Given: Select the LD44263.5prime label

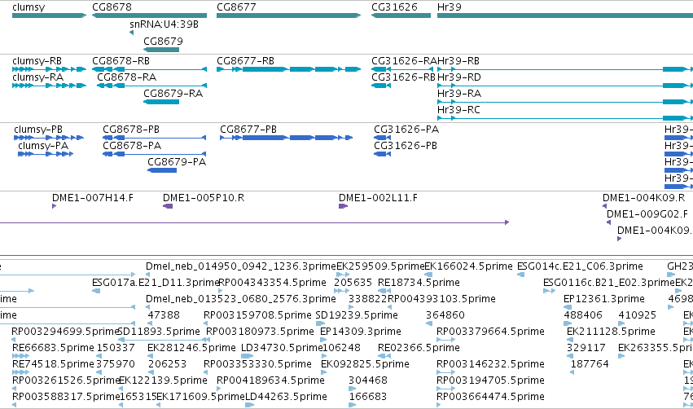Looking at the screenshot, I should (286, 398).
